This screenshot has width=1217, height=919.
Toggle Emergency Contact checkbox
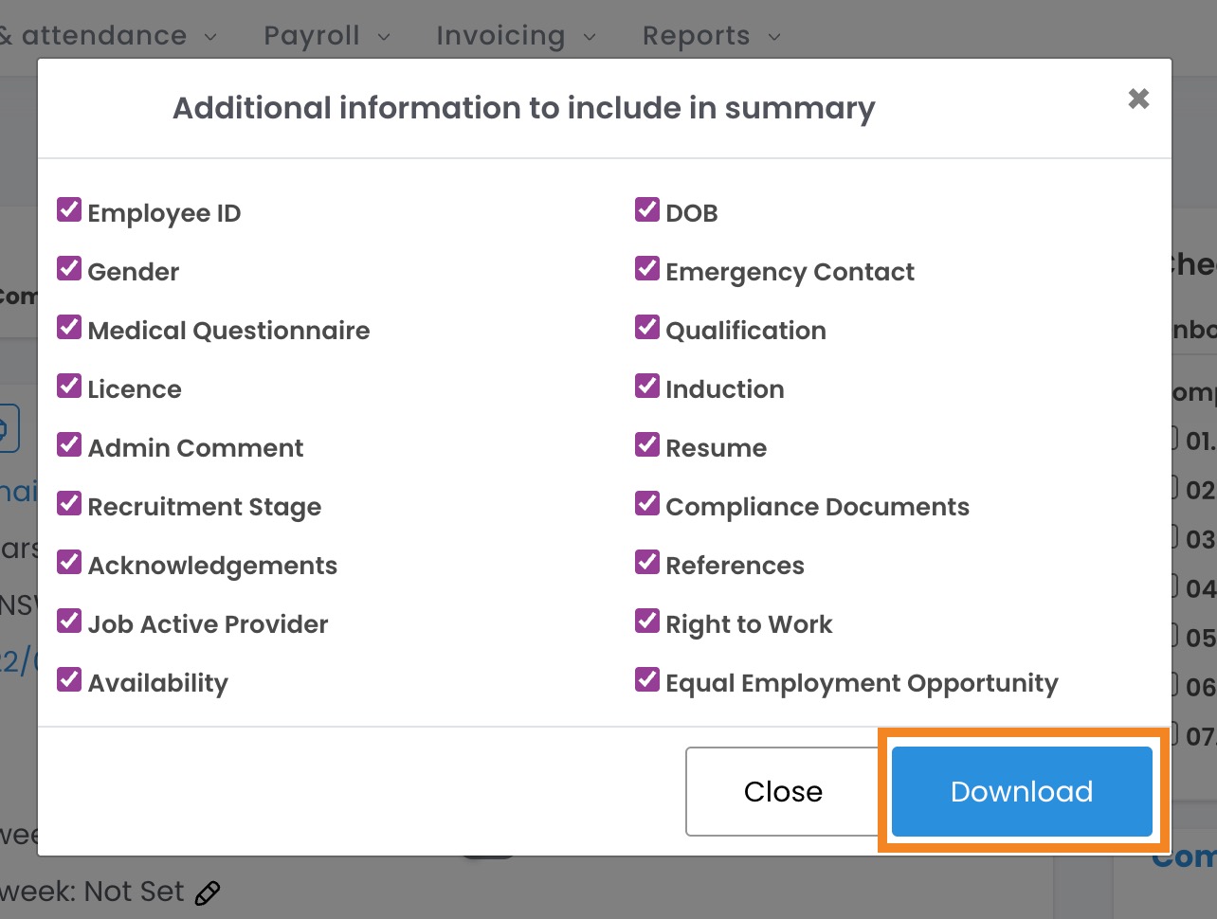click(647, 269)
